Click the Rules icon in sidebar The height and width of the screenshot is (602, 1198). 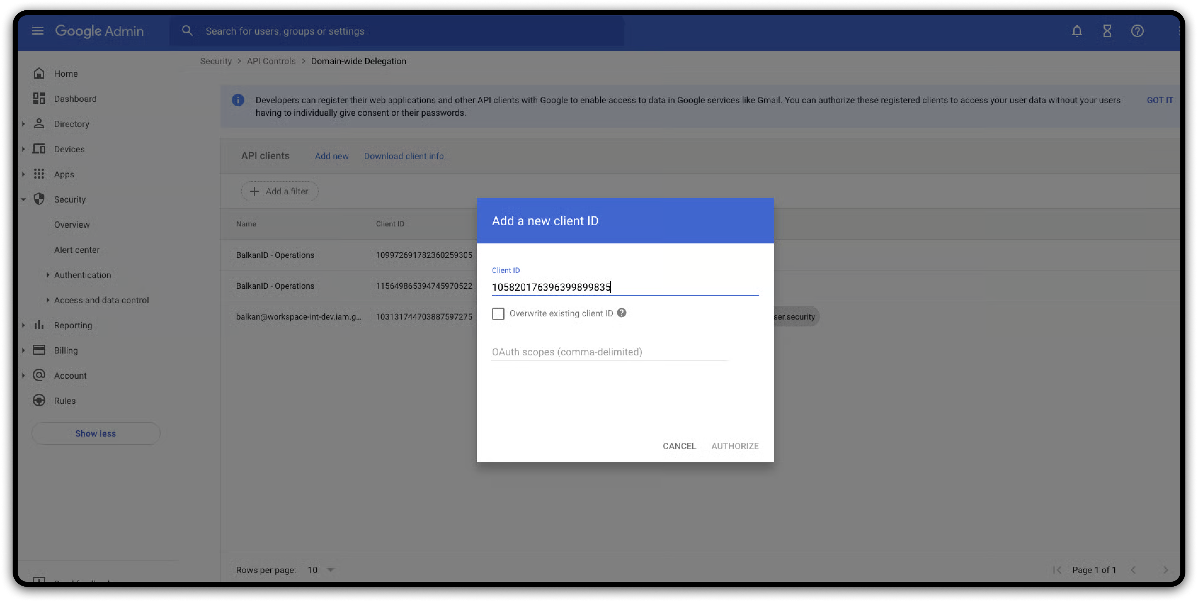(x=39, y=400)
